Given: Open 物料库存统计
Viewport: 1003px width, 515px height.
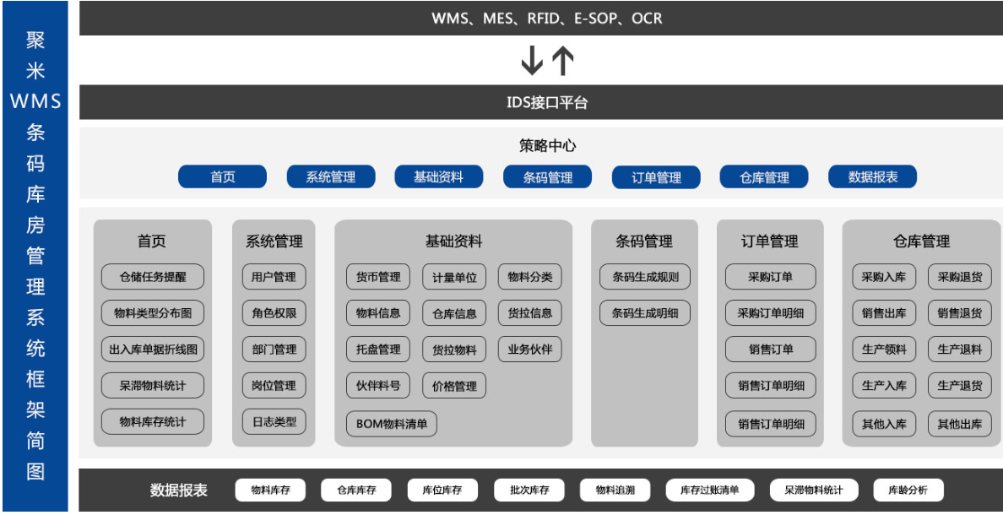Looking at the screenshot, I should pos(153,421).
